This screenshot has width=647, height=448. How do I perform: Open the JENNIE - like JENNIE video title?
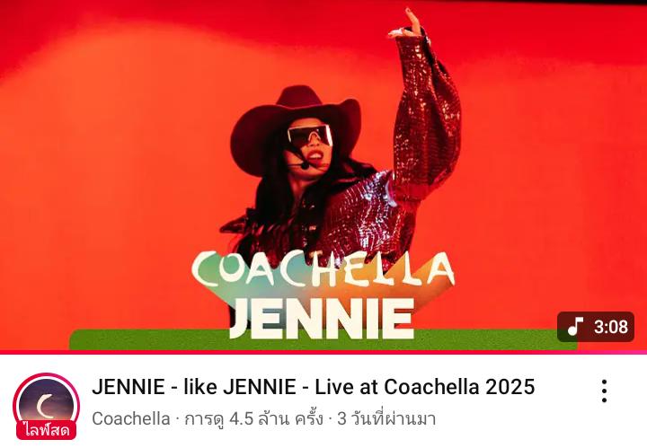point(314,387)
